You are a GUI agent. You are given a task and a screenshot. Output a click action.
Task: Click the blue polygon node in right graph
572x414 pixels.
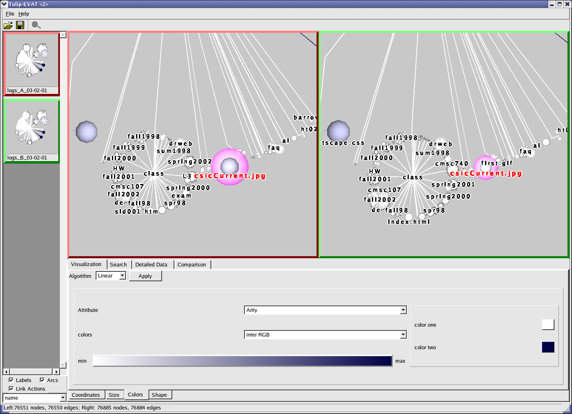339,131
